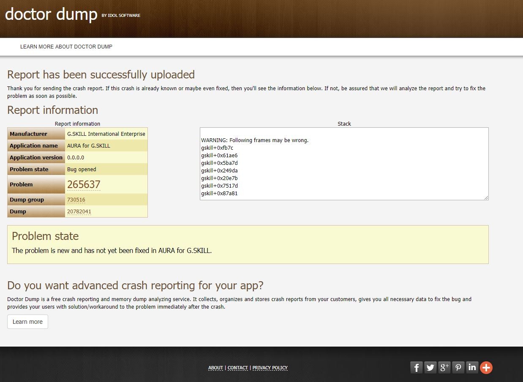The image size is (523, 382).
Task: Click stack frame gskill+0x249da
Action: point(220,171)
